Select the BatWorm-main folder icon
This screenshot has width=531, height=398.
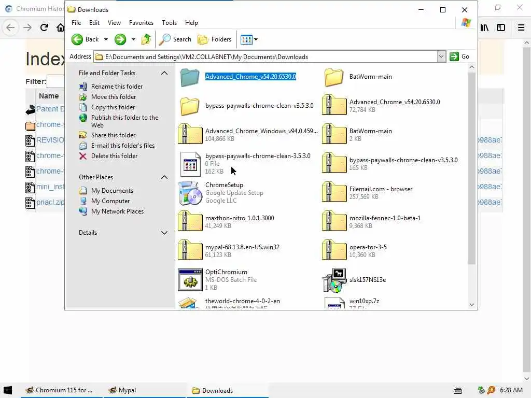coord(334,77)
